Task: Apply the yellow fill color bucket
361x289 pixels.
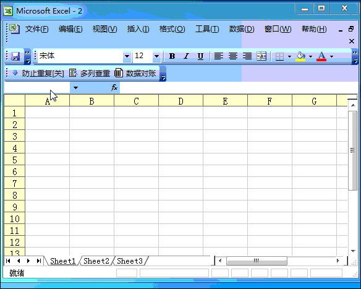Action: point(300,56)
